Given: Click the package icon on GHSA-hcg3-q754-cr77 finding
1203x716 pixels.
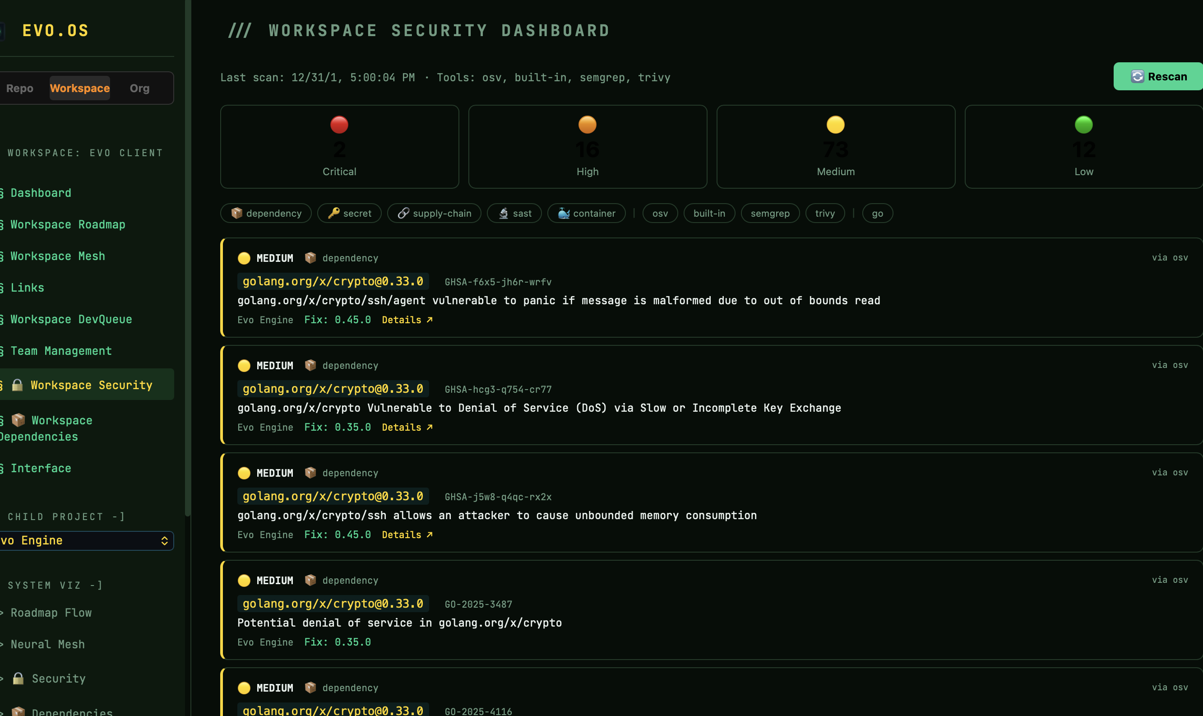Looking at the screenshot, I should click(x=310, y=365).
